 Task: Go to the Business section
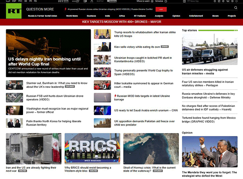coord(91,16)
